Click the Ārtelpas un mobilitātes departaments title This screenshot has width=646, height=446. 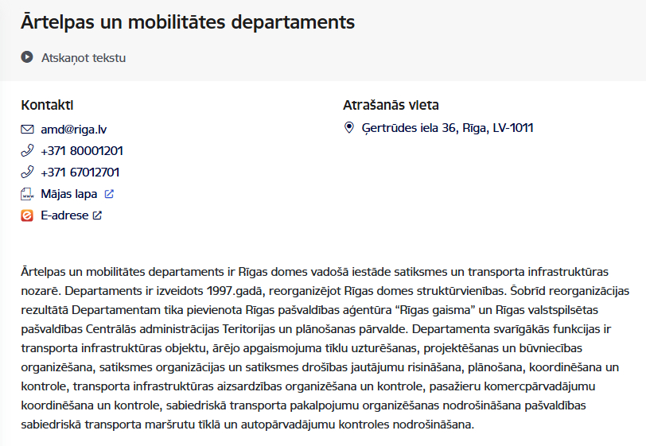point(188,21)
